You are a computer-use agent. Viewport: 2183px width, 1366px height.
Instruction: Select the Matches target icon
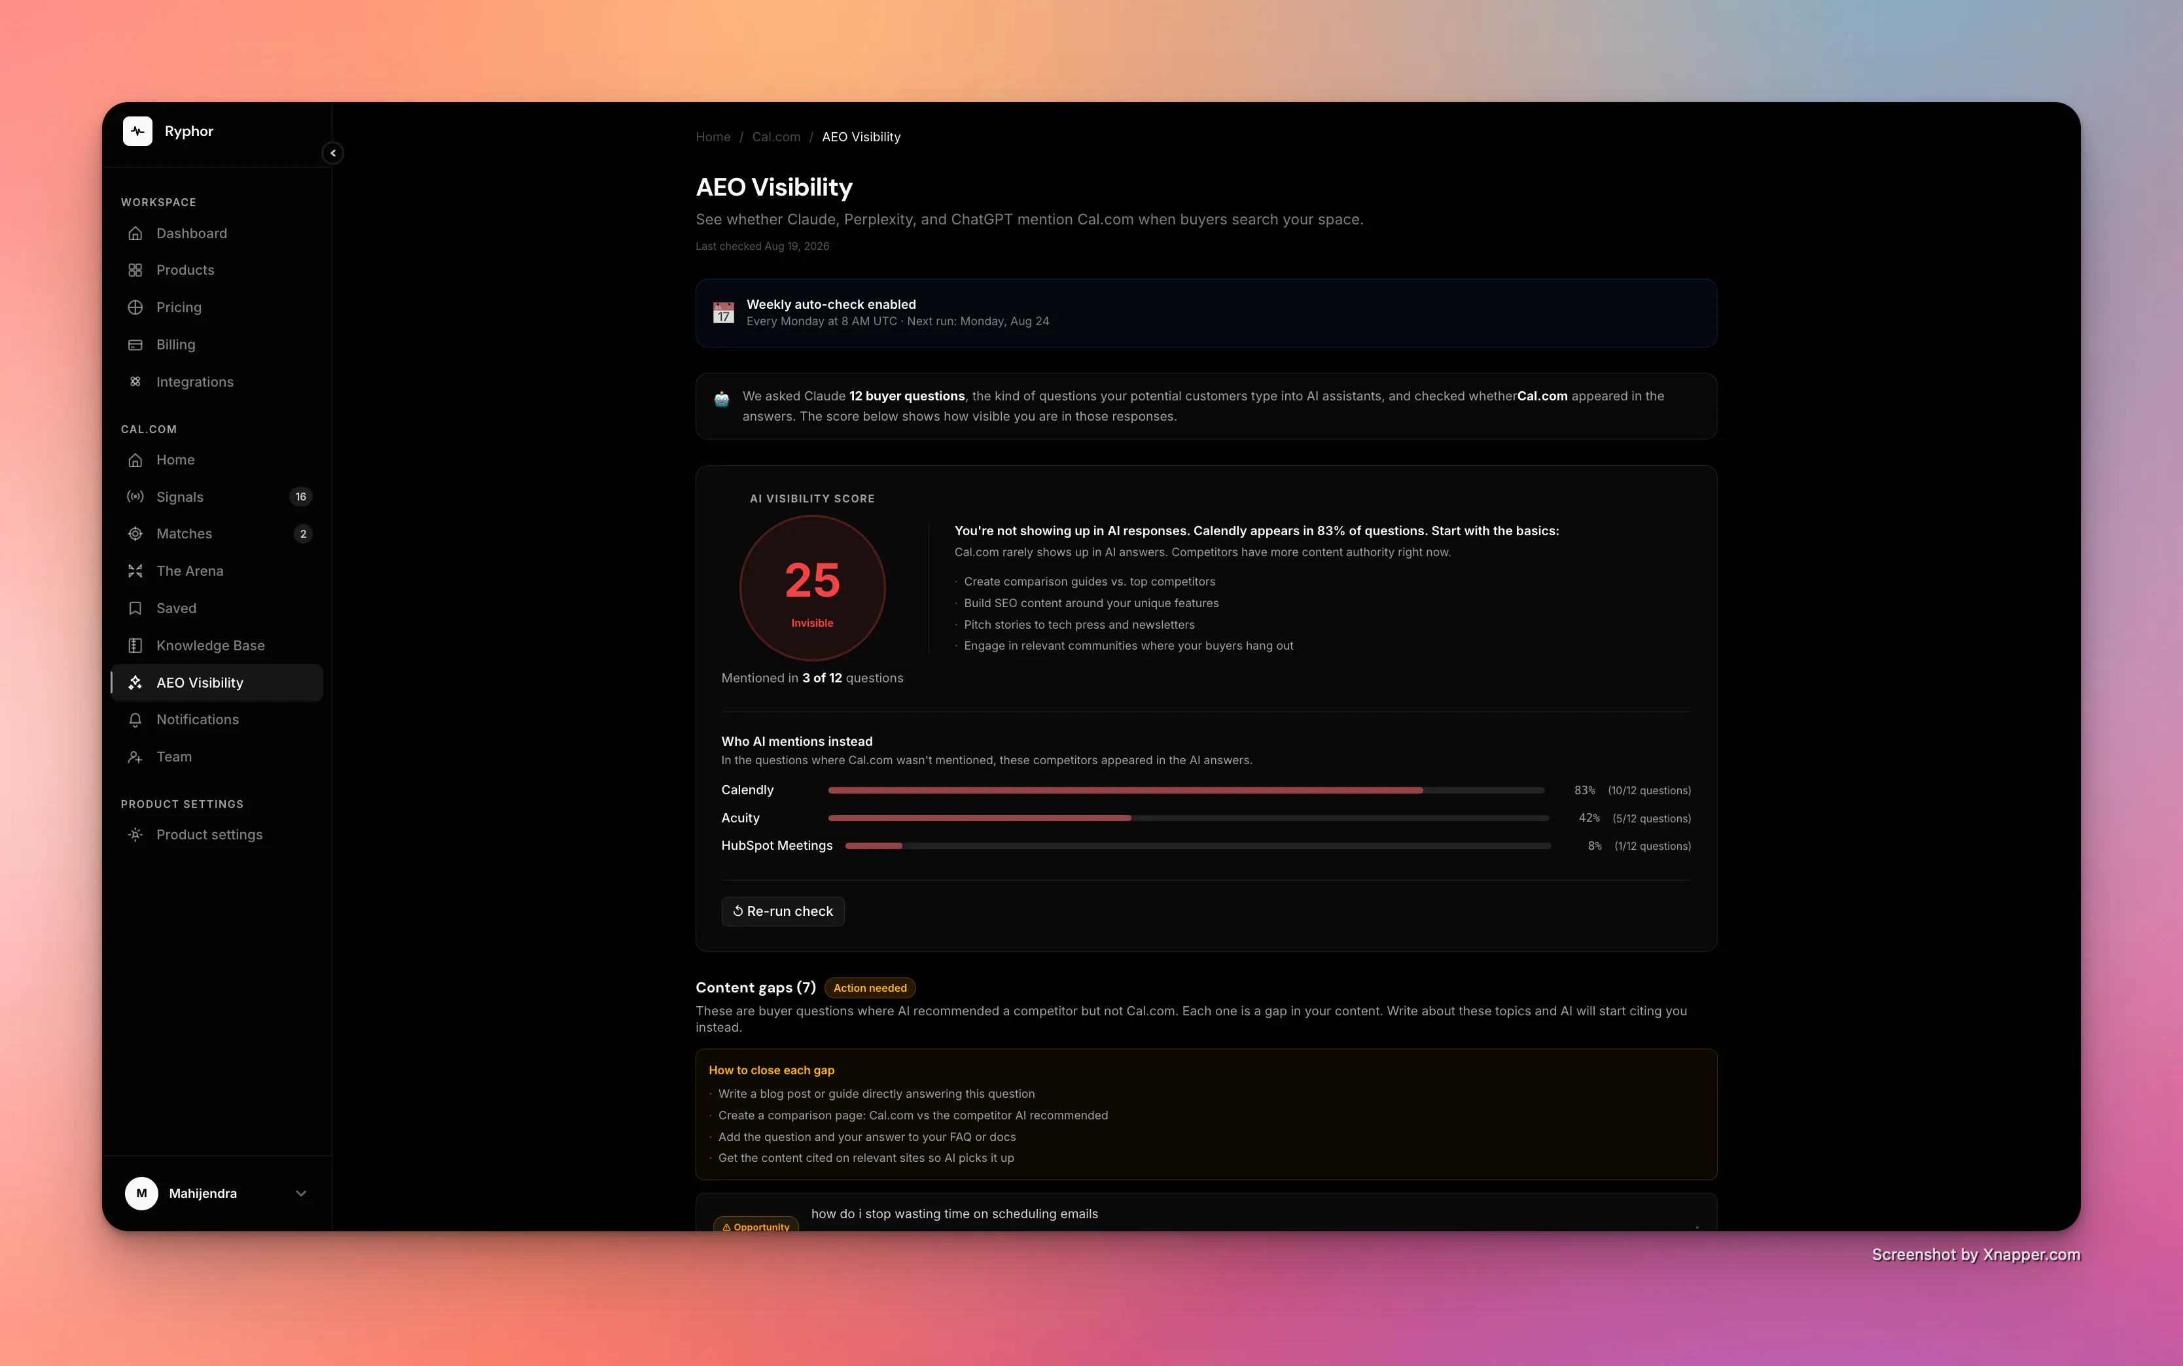[x=135, y=534]
